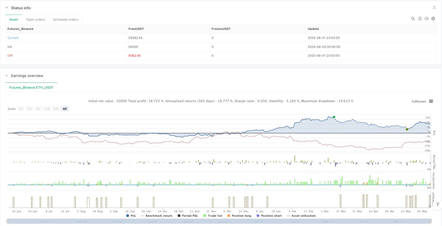Switch to the Open orders tab
Screen dimensions: 442x226
point(36,19)
